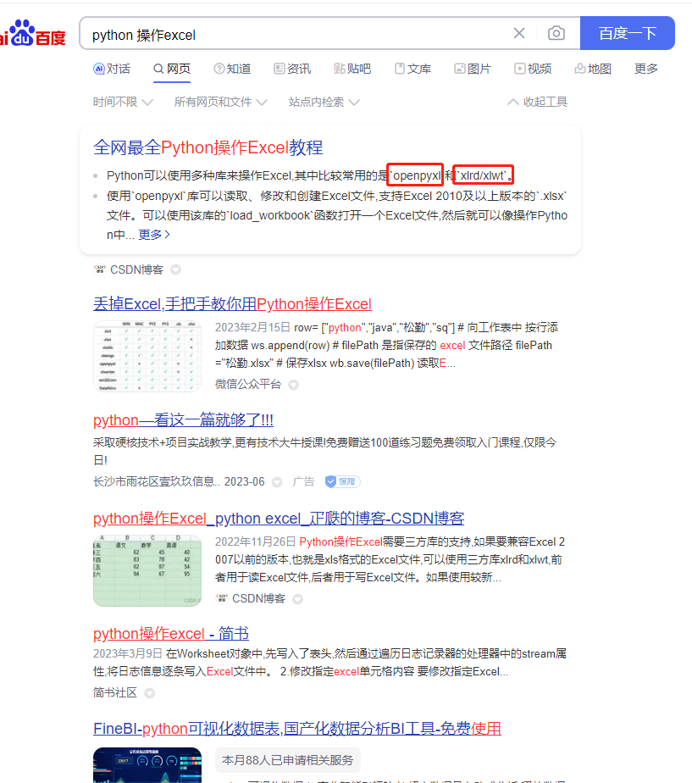The width and height of the screenshot is (692, 783).
Task: Clear the search box with the X icon
Action: coord(519,32)
